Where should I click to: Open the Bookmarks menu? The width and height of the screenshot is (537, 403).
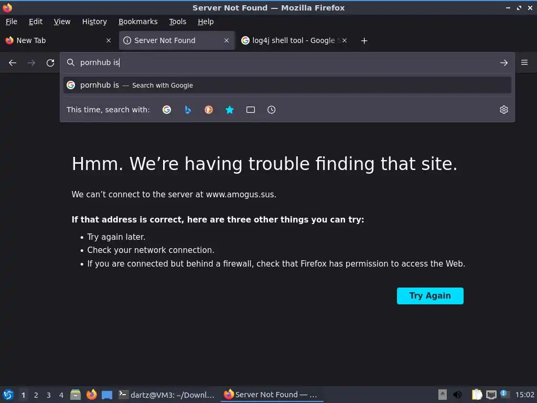pyautogui.click(x=138, y=22)
